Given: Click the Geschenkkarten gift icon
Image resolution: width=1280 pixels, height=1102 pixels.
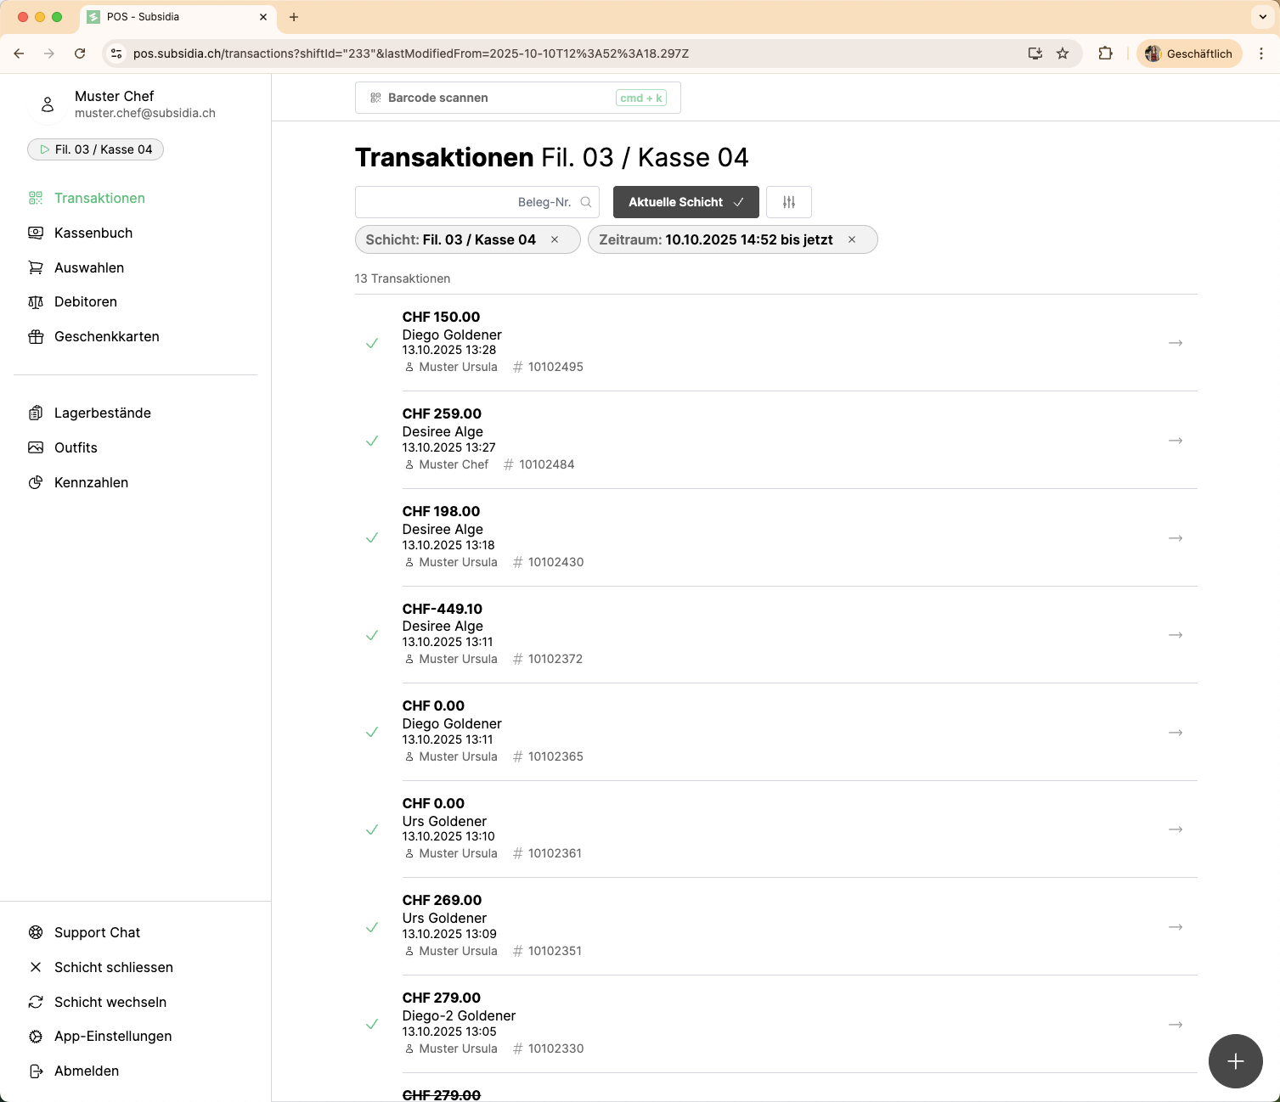Looking at the screenshot, I should [x=36, y=337].
